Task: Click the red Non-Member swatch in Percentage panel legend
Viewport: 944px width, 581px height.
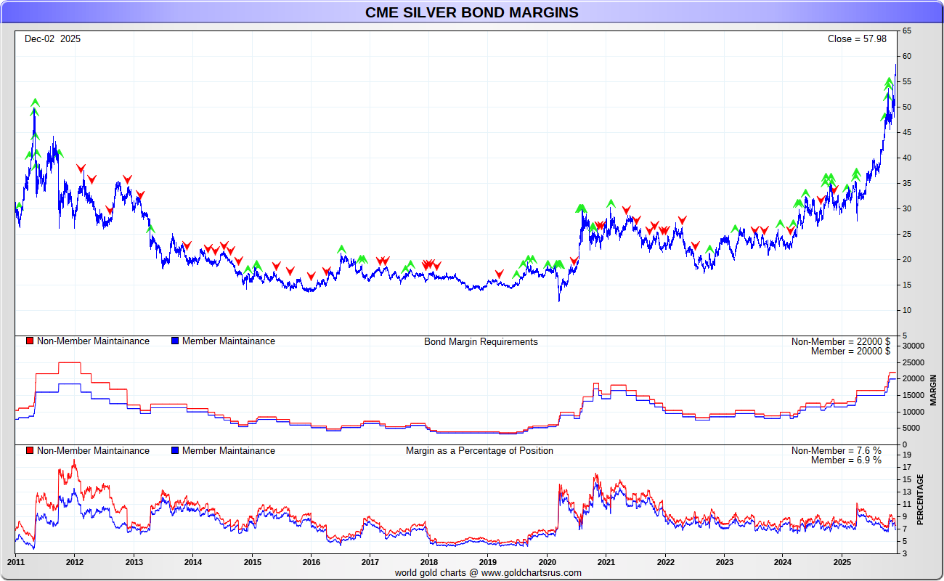Action: [x=30, y=451]
